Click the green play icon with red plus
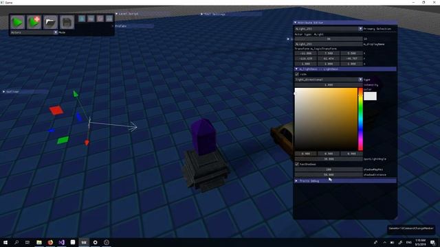Screen dimensions: 440x247 (x=34, y=22)
